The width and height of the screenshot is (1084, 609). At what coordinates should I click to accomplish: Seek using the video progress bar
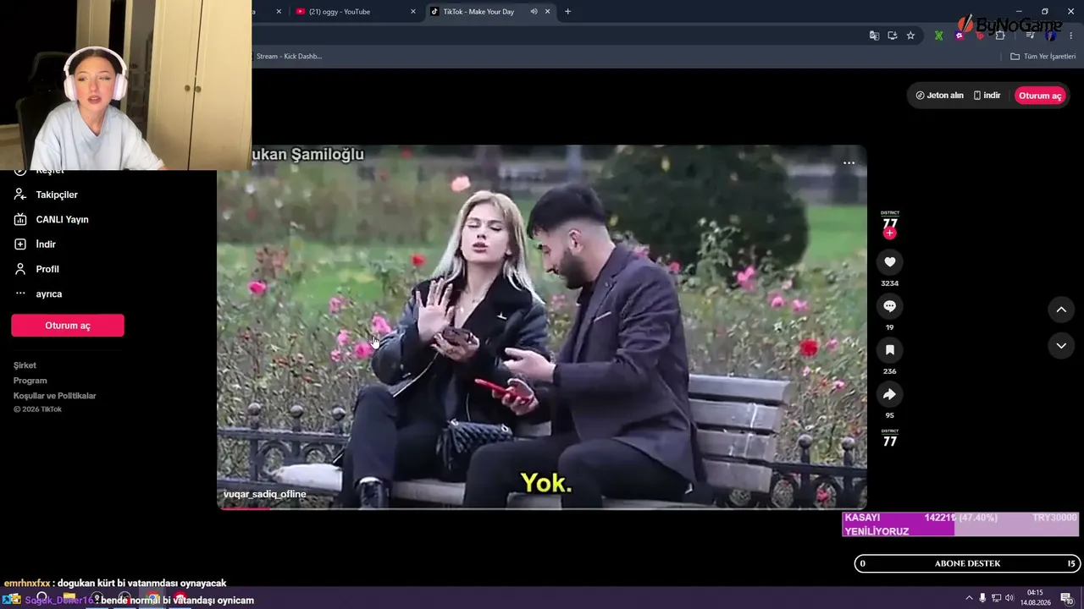(542, 507)
